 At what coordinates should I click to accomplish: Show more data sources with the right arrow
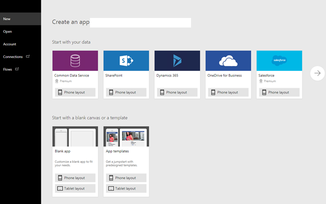pyautogui.click(x=318, y=73)
